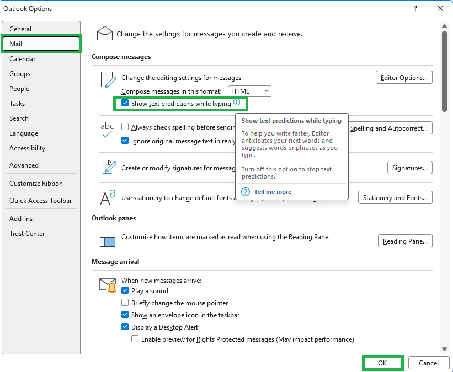Toggle the Play a sound checkbox
Viewport: 453px width, 372px height.
click(125, 290)
